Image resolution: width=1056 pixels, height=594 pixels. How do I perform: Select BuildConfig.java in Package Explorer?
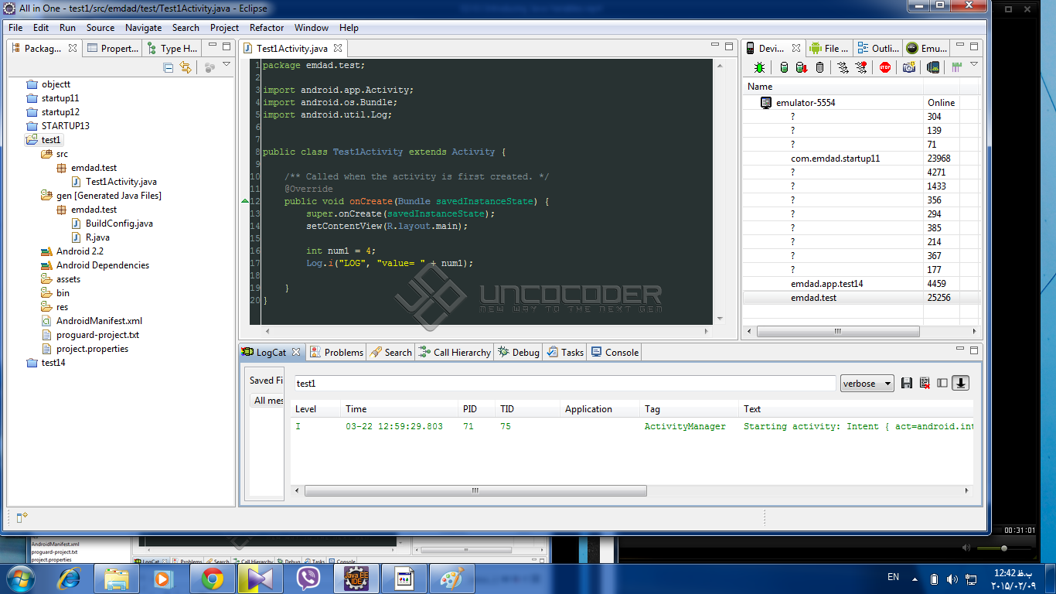(112, 224)
